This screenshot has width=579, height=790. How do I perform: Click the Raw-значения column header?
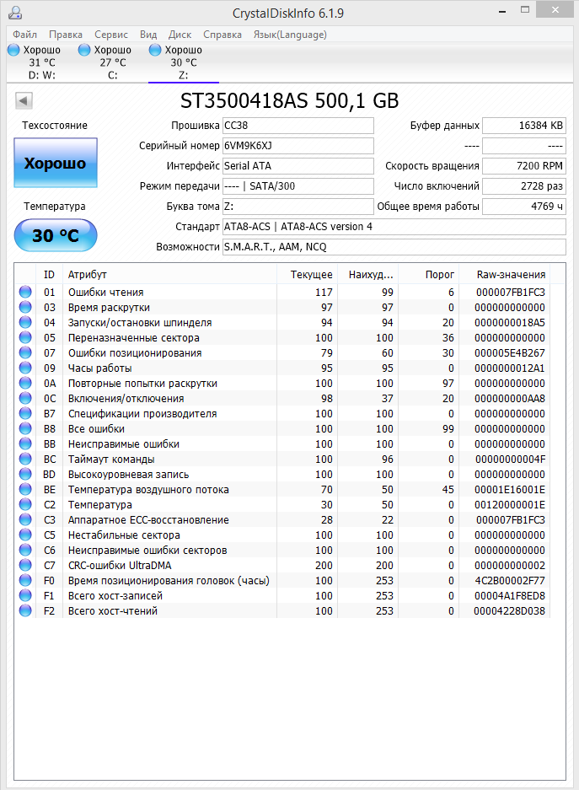coord(505,275)
